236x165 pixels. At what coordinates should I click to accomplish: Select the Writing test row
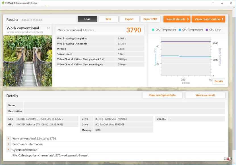pyautogui.click(x=100, y=49)
